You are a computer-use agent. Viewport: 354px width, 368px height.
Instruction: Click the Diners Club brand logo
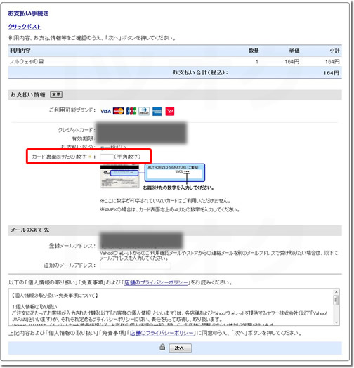(144, 111)
